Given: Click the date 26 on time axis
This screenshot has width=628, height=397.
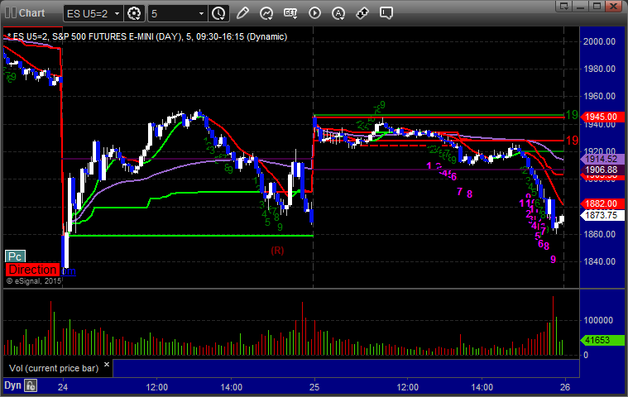Looking at the screenshot, I should click(565, 387).
